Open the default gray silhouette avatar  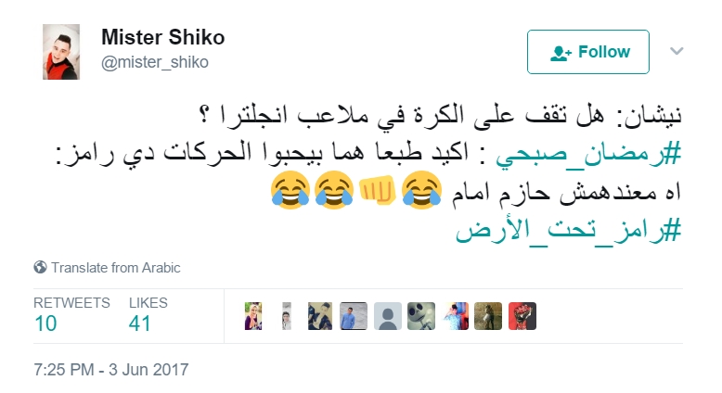388,316
